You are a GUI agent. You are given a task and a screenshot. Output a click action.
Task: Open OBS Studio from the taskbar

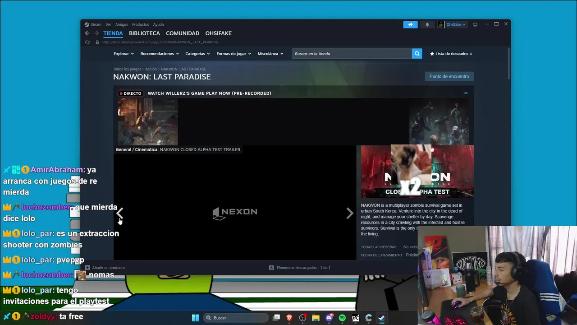[302, 318]
